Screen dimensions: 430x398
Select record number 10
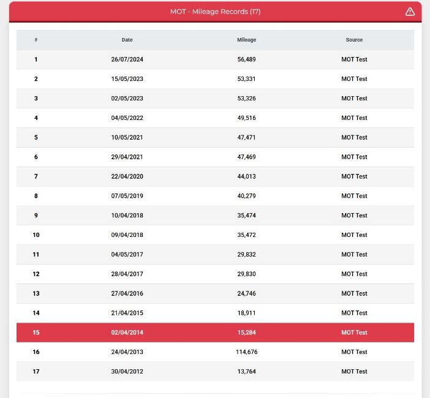tap(36, 235)
